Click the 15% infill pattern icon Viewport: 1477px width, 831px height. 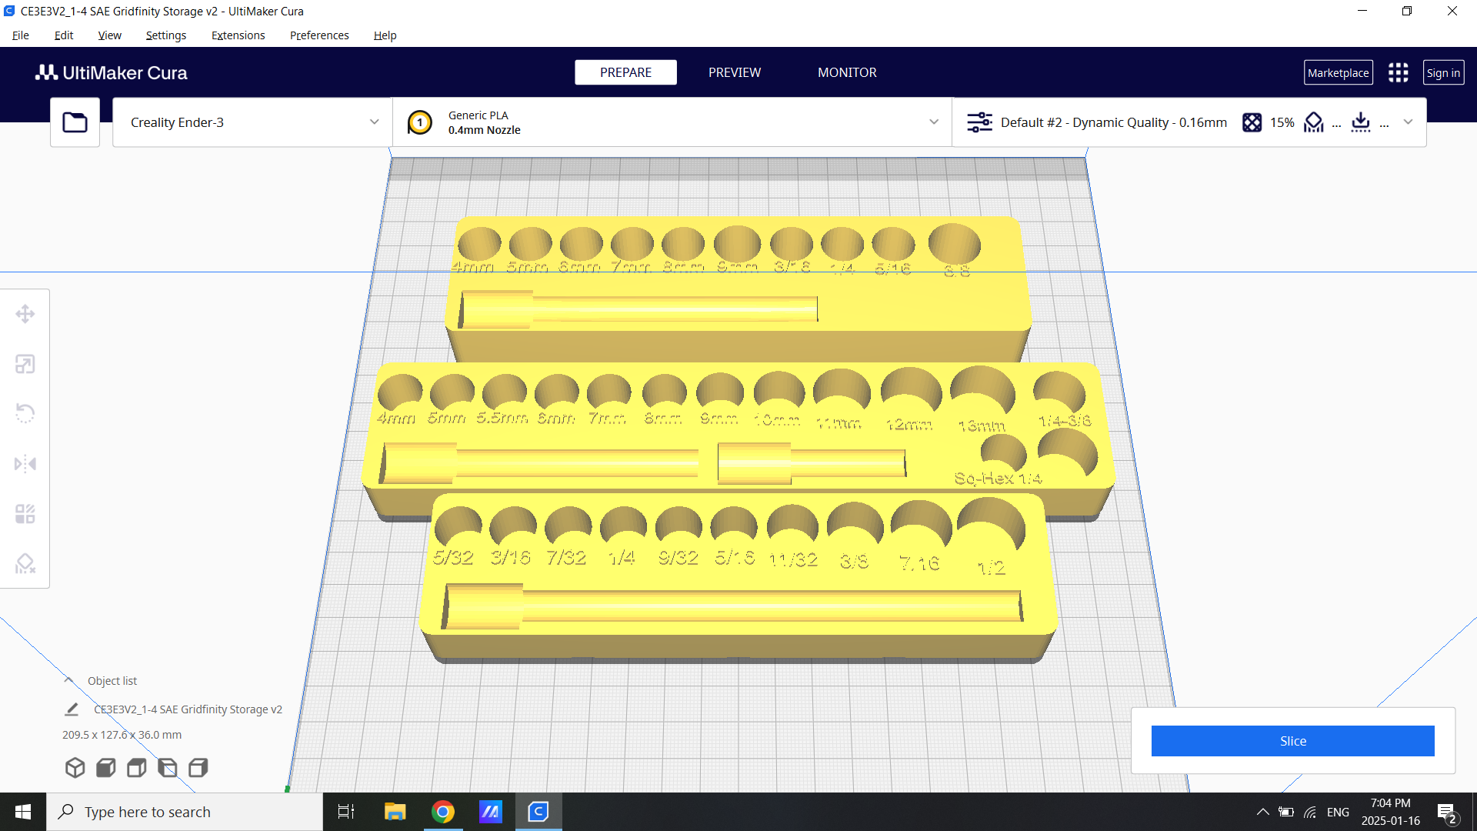click(1252, 122)
